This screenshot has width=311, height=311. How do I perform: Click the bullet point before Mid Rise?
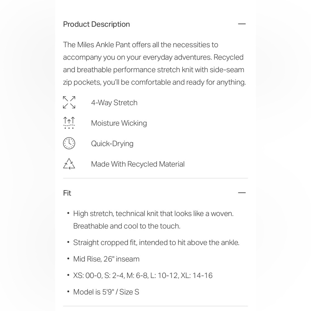68,259
